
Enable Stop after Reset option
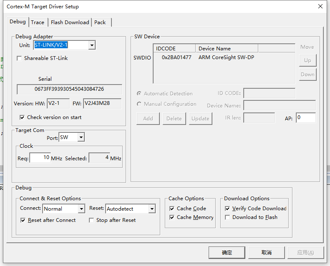tap(91, 220)
